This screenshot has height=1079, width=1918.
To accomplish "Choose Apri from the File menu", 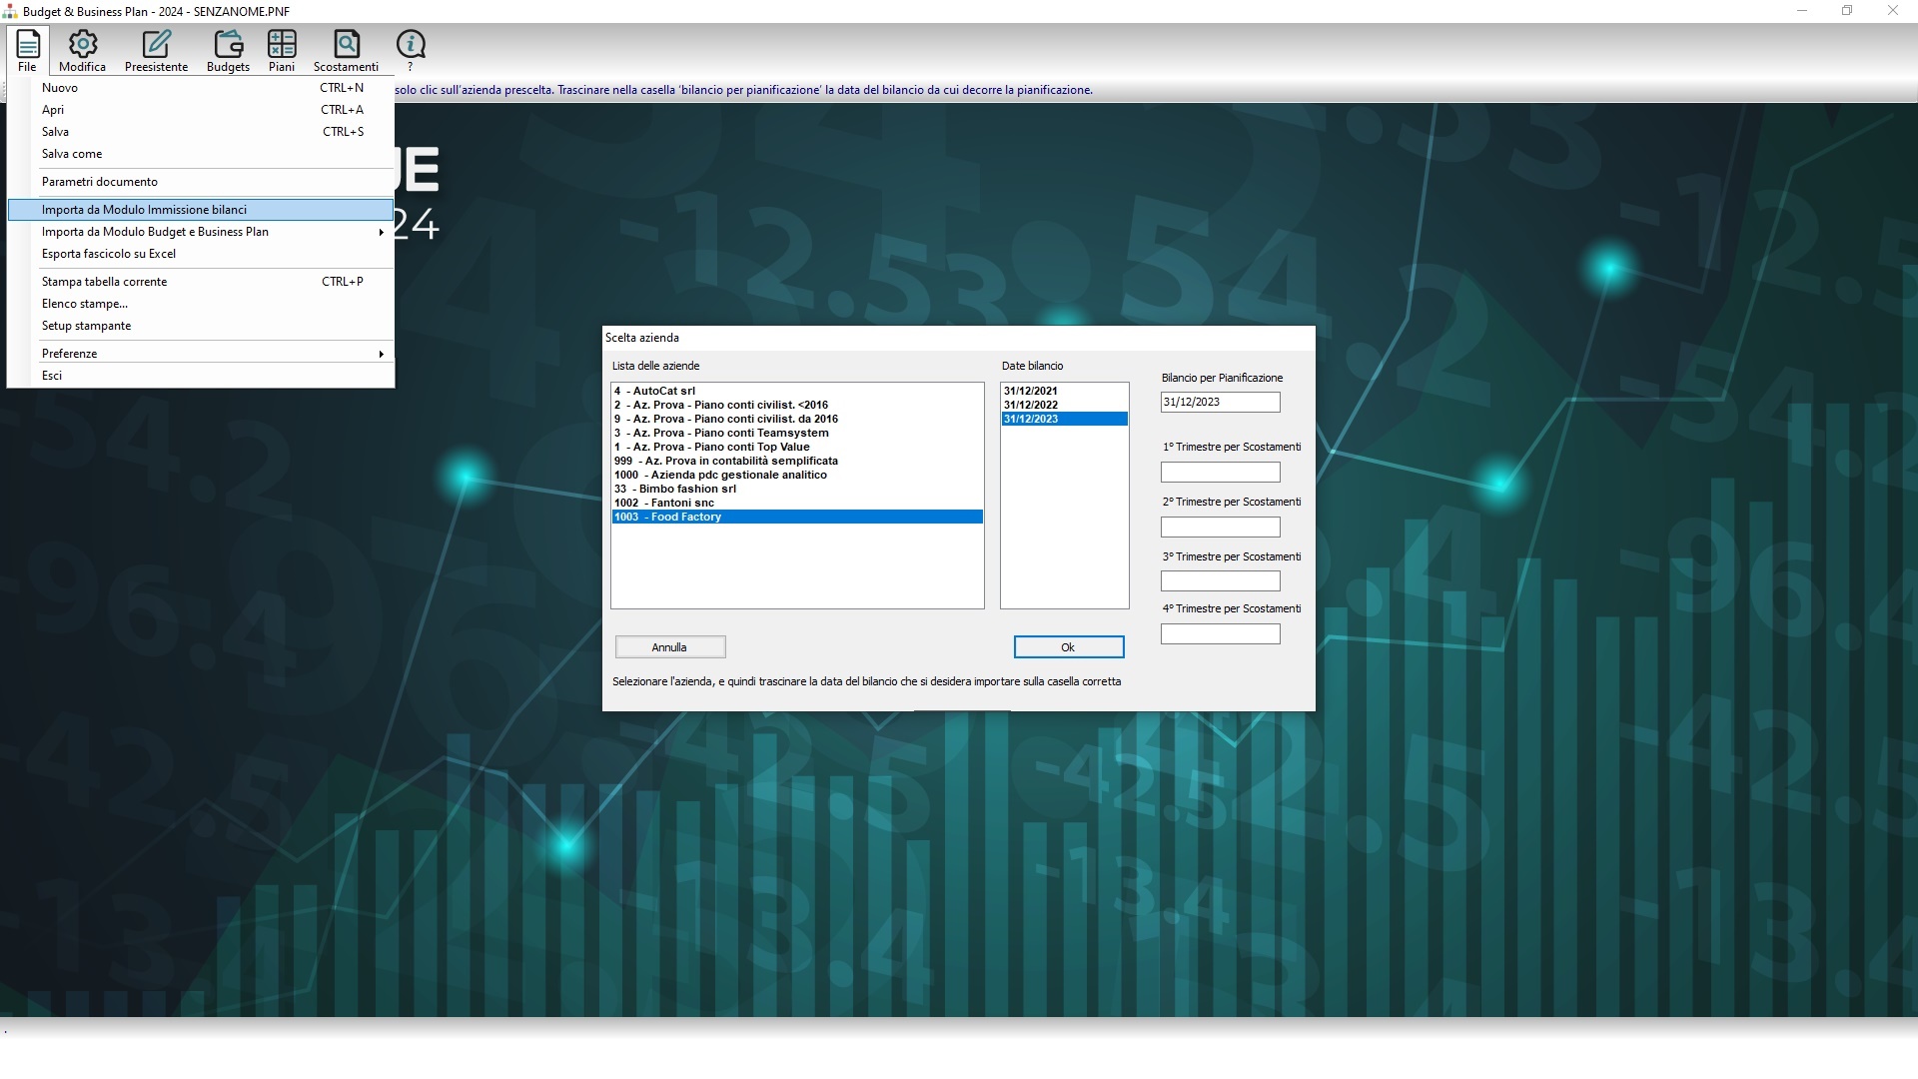I will [x=201, y=110].
